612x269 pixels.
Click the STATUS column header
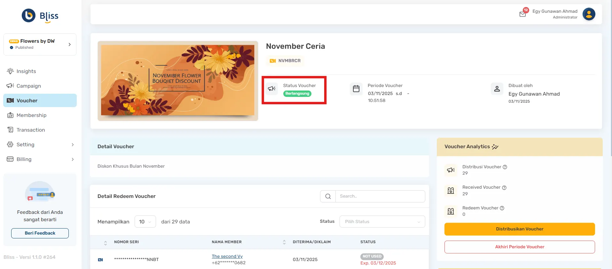click(368, 242)
